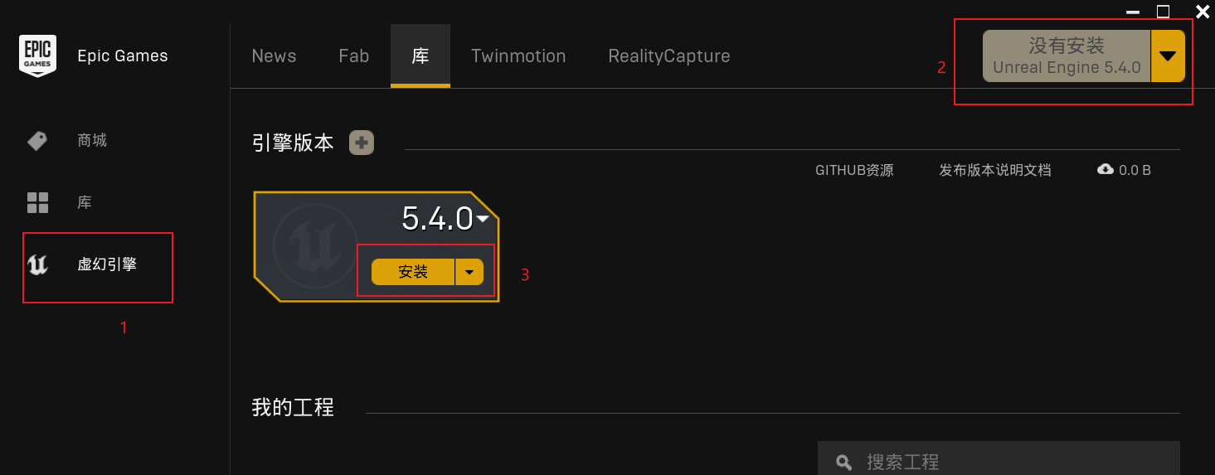Switch to the News tab
Viewport: 1215px width, 475px height.
click(274, 56)
